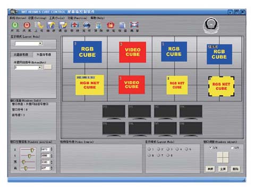Select the red VIDEO CUBE window in the top row
This screenshot has height=191, width=255.
[x=133, y=52]
